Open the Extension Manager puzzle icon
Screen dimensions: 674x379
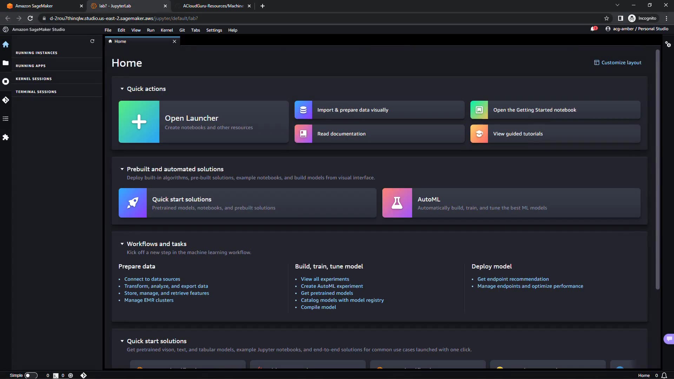(6, 137)
